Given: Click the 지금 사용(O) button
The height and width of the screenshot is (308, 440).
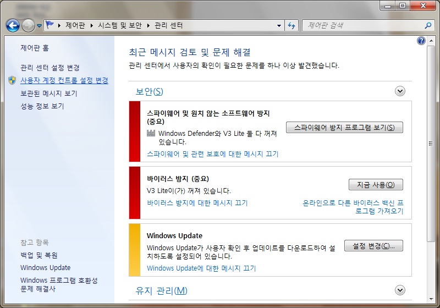Looking at the screenshot, I should (376, 185).
